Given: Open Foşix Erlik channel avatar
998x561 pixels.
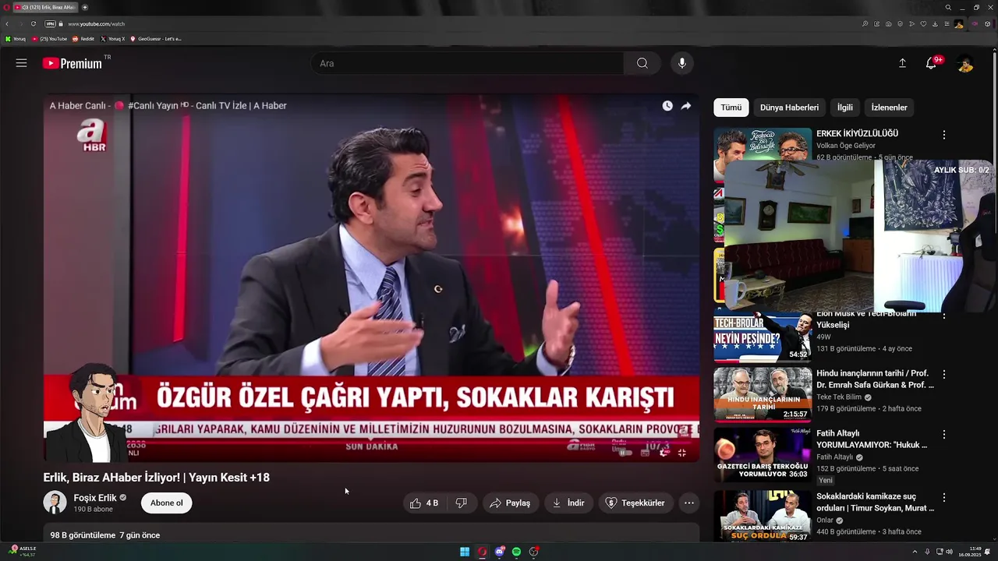Looking at the screenshot, I should click(55, 503).
